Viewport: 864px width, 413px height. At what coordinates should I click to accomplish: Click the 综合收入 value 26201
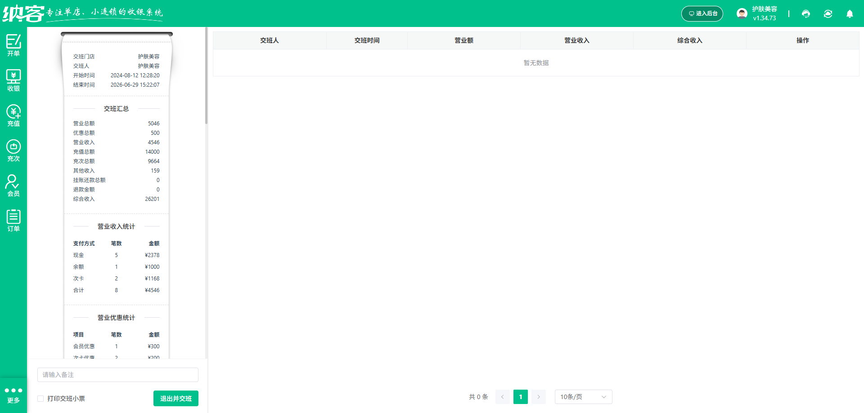153,199
